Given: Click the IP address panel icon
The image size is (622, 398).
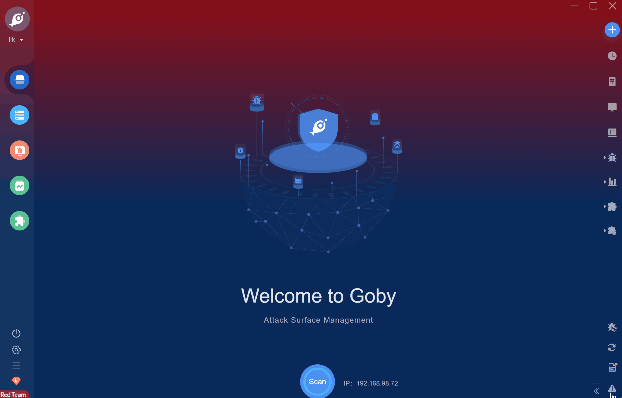Looking at the screenshot, I should pos(612,133).
